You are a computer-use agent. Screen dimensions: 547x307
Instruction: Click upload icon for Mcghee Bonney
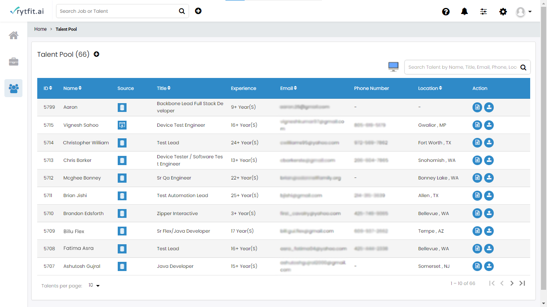tap(489, 178)
